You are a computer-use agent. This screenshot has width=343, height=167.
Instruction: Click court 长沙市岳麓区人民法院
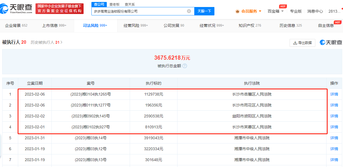click(x=252, y=94)
